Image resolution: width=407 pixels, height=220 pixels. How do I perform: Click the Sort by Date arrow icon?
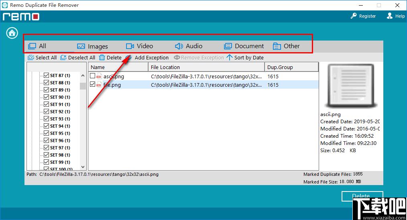(x=230, y=57)
